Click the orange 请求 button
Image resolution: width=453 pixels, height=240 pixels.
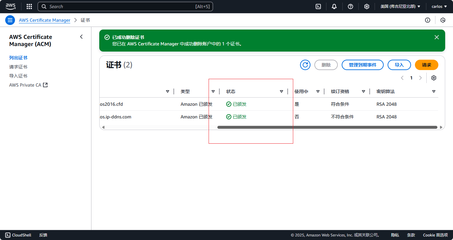point(427,65)
